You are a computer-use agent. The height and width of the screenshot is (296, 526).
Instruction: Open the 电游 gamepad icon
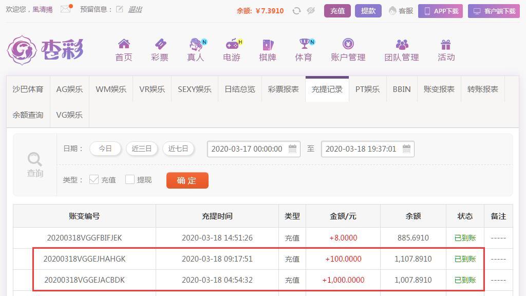point(233,44)
